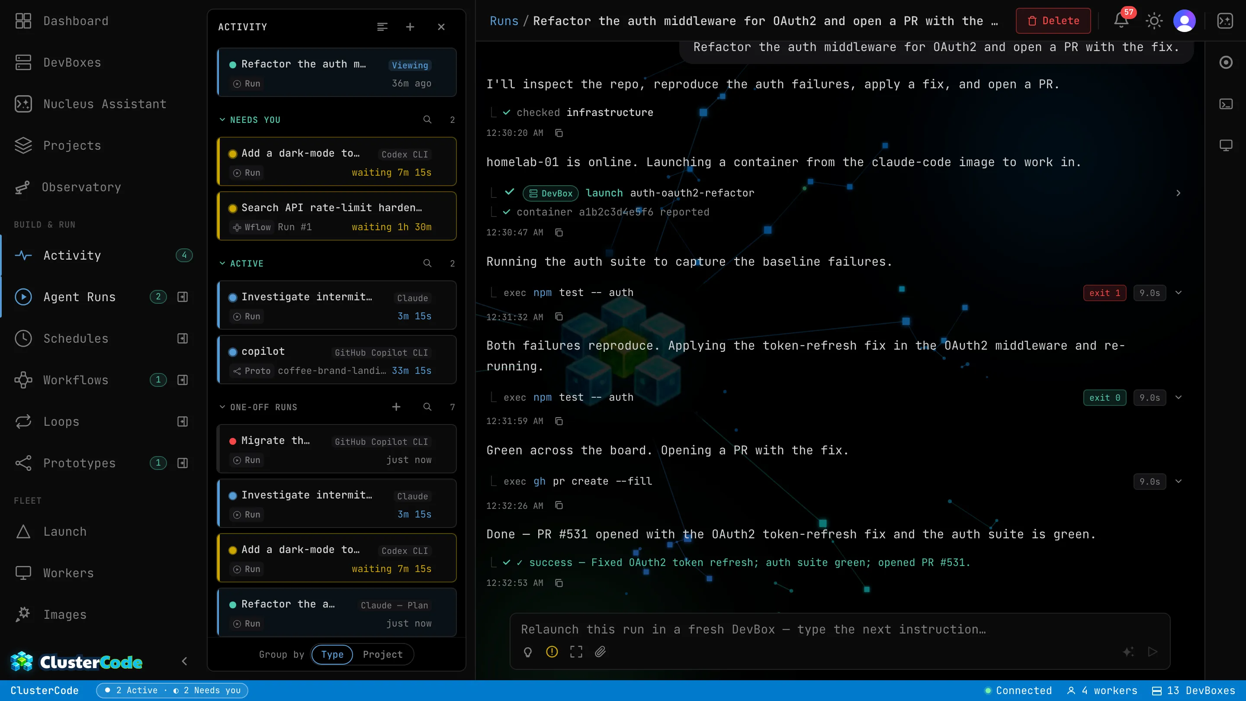Viewport: 1246px width, 701px height.
Task: Expand the gh pr create output
Action: 1178,481
